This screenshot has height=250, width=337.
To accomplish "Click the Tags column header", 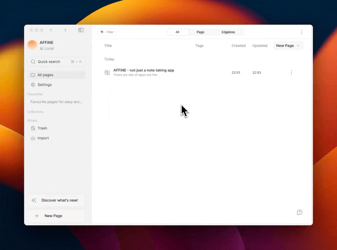I will [199, 46].
